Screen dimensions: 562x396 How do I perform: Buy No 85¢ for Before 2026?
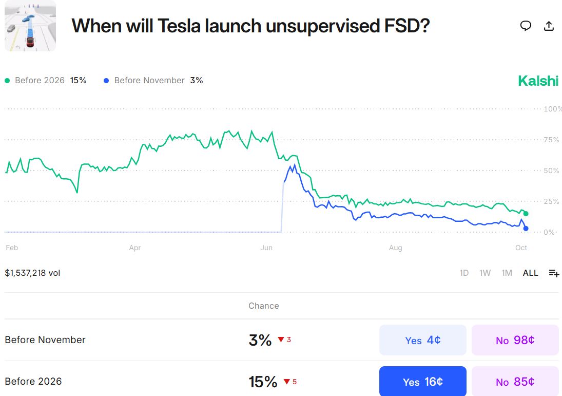tap(515, 382)
